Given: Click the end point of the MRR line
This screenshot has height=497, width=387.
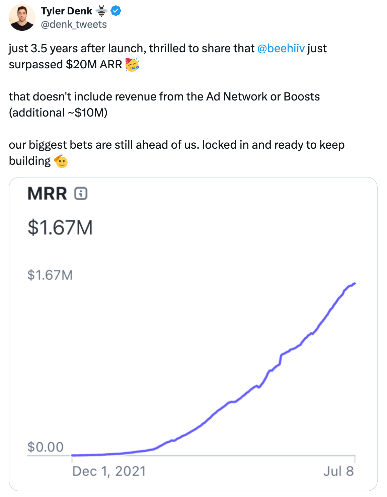Looking at the screenshot, I should click(354, 284).
